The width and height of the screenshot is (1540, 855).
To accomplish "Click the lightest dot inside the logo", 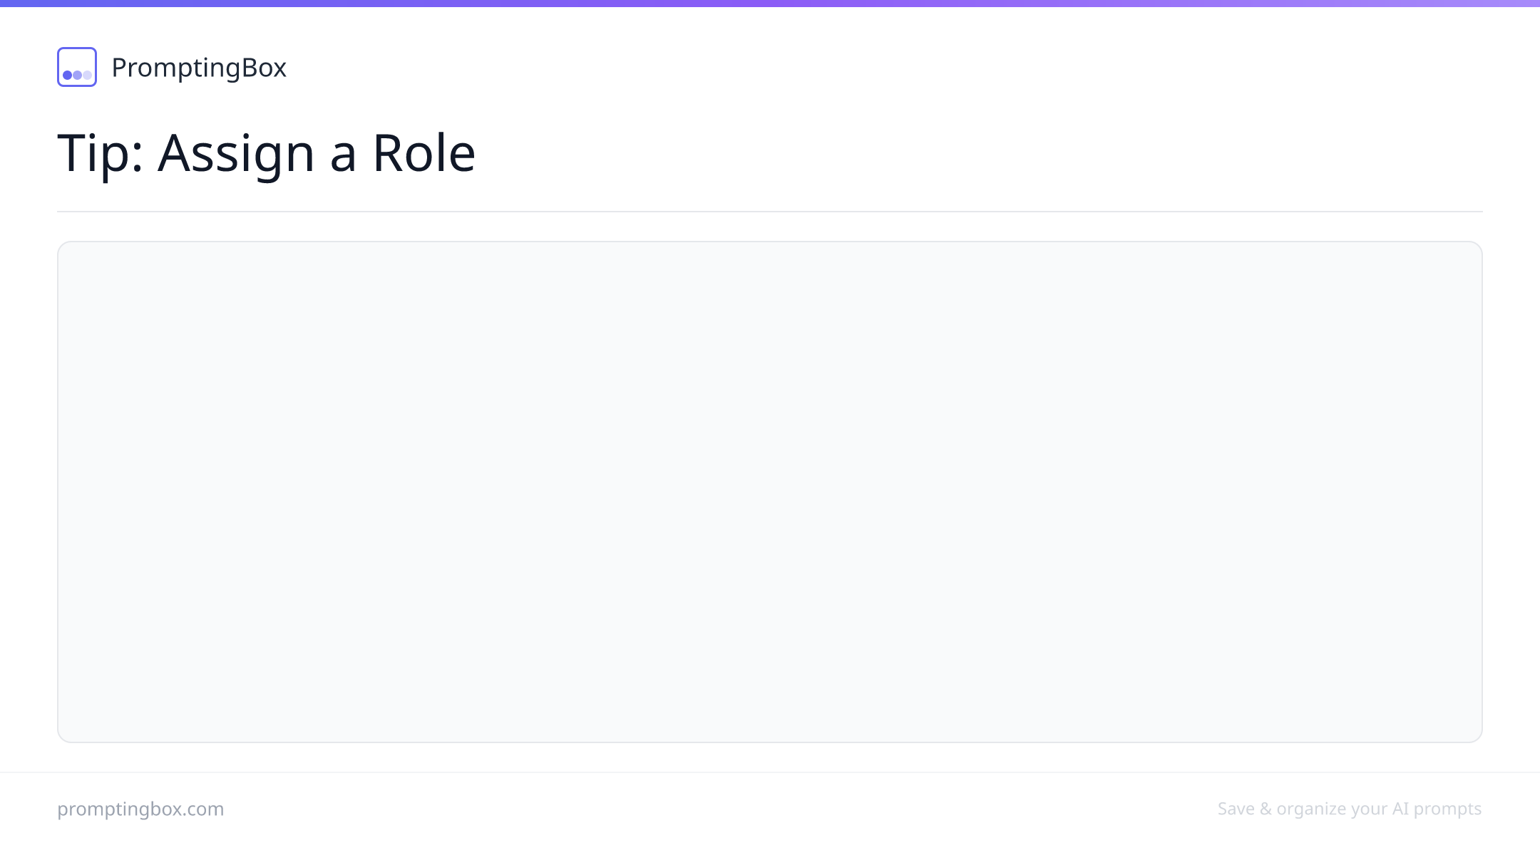I will click(87, 75).
